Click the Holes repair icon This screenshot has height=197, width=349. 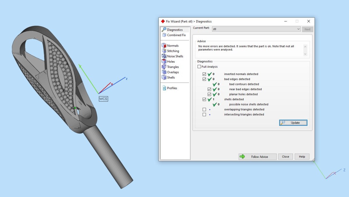(164, 61)
